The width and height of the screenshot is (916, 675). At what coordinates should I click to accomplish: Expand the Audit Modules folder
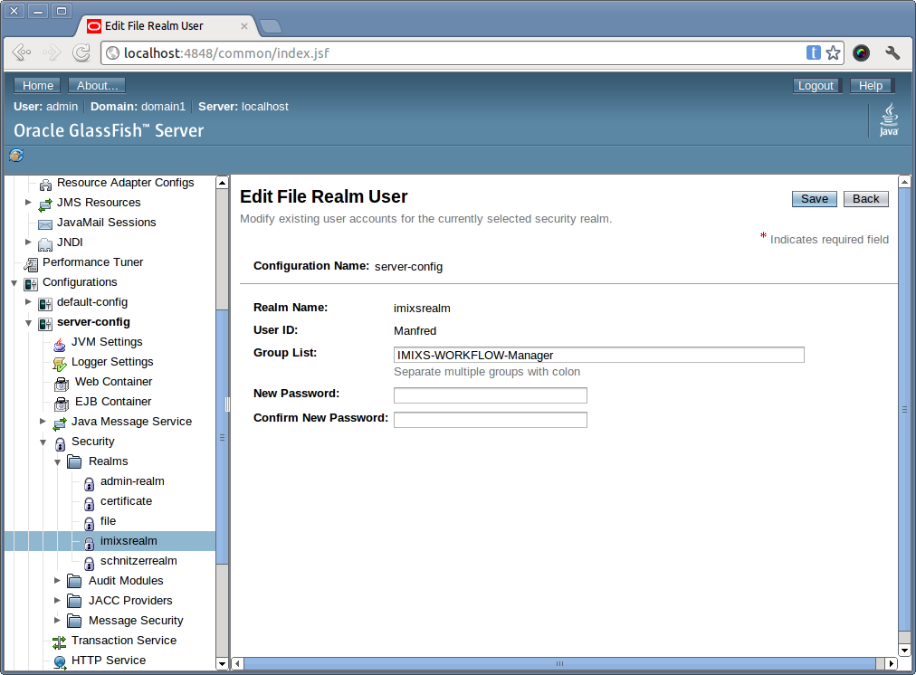(x=57, y=580)
